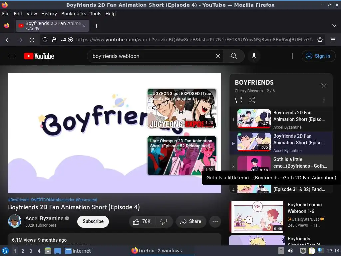Close the Boyfriends browser tab
This screenshot has height=256, width=341.
click(84, 26)
